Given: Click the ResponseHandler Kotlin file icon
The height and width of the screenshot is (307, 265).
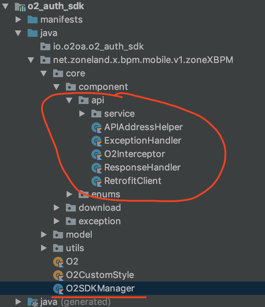Looking at the screenshot, I should [97, 168].
